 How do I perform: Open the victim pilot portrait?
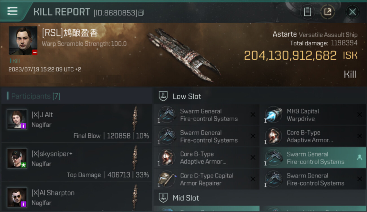pos(23,41)
